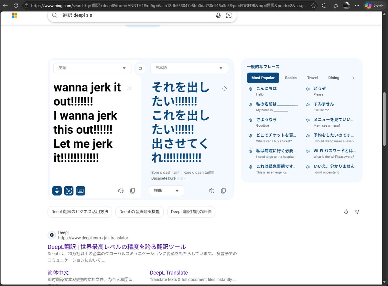Play audio for いいえ、分かりません phrase
This screenshot has width=388, height=286.
click(x=307, y=167)
